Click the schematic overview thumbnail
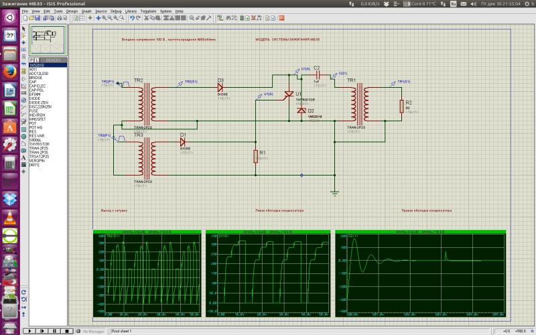 [x=47, y=40]
